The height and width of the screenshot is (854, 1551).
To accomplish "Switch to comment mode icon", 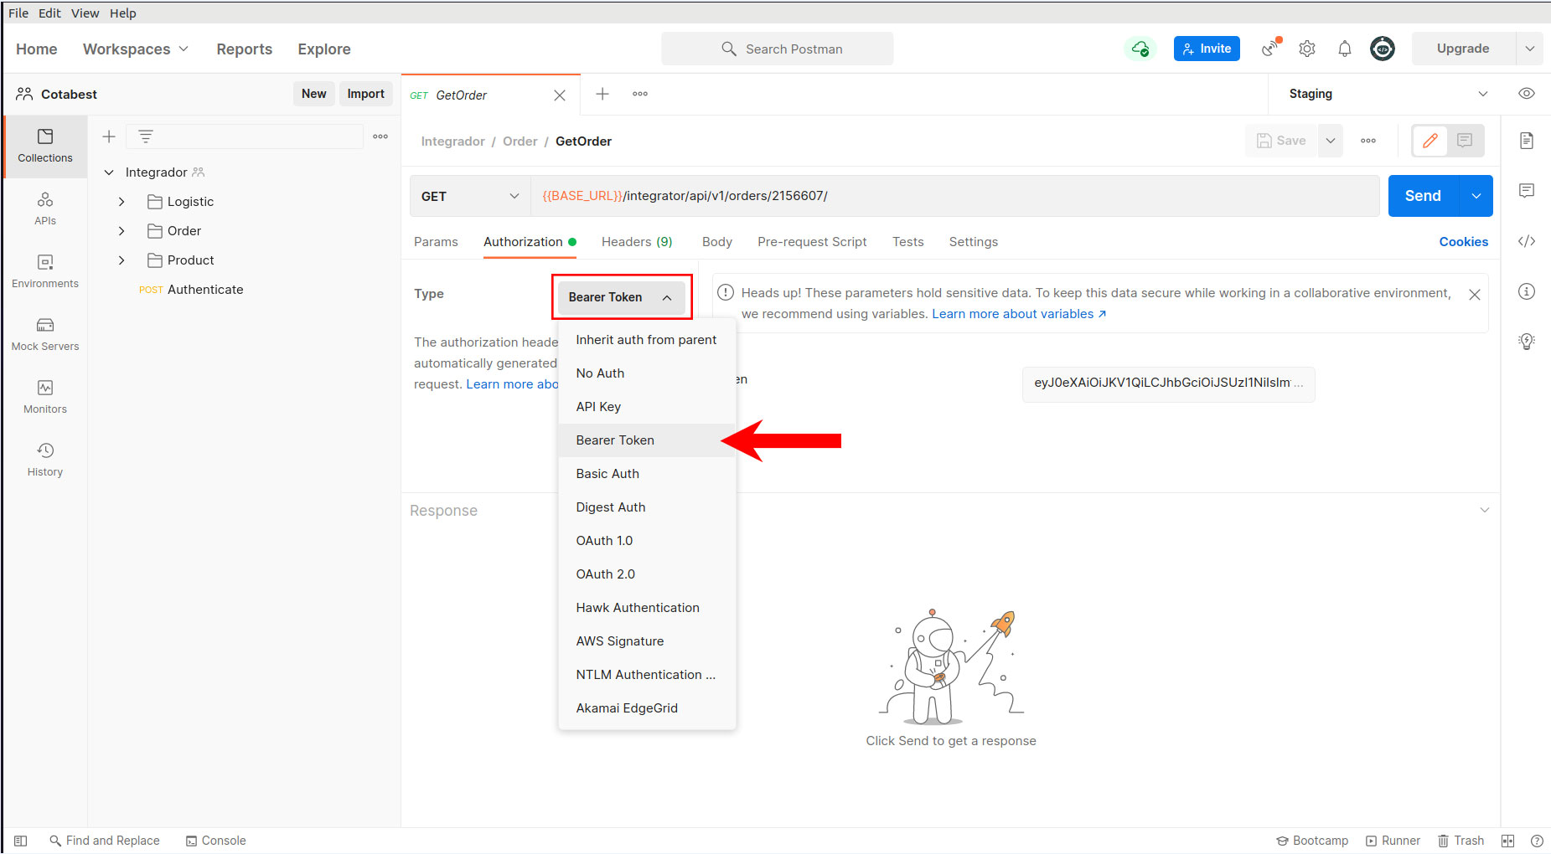I will coord(1465,141).
